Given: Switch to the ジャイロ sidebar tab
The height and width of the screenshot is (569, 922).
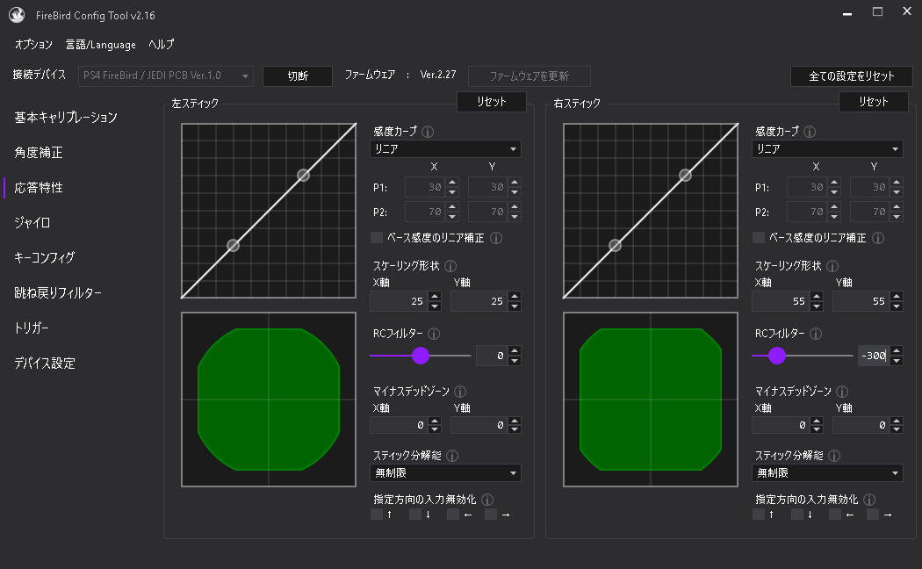Looking at the screenshot, I should 32,223.
